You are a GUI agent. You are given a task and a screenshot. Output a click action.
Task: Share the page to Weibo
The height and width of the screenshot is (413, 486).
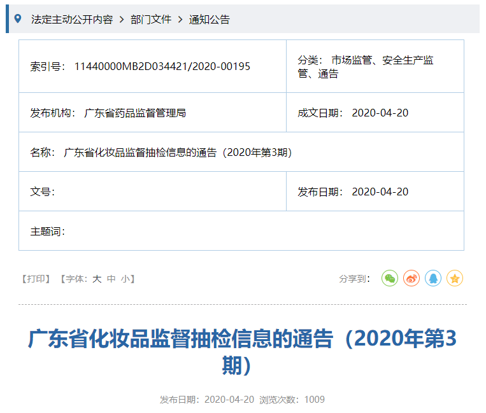click(411, 278)
